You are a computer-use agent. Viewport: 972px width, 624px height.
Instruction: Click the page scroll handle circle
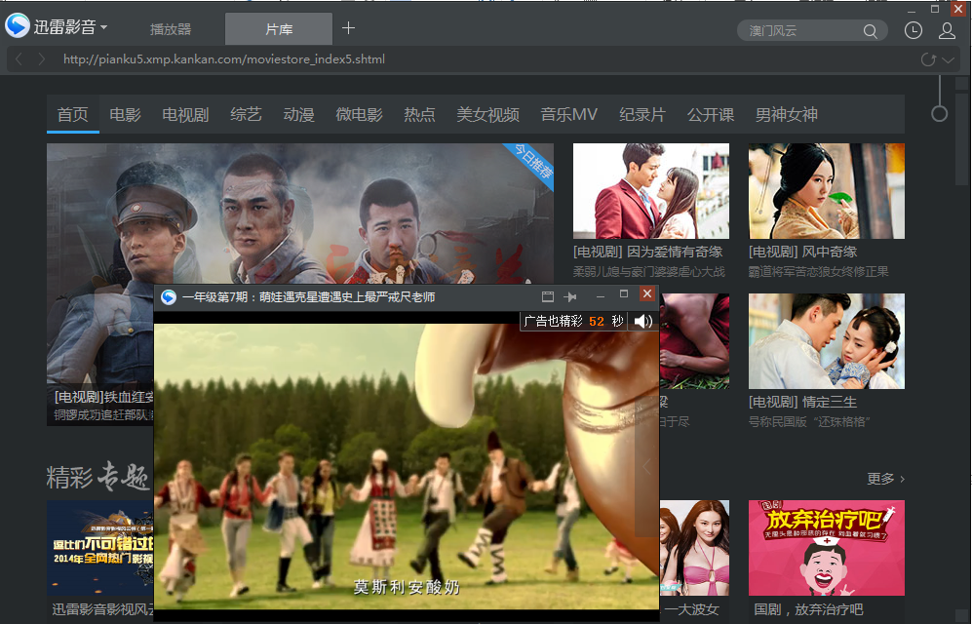point(939,114)
